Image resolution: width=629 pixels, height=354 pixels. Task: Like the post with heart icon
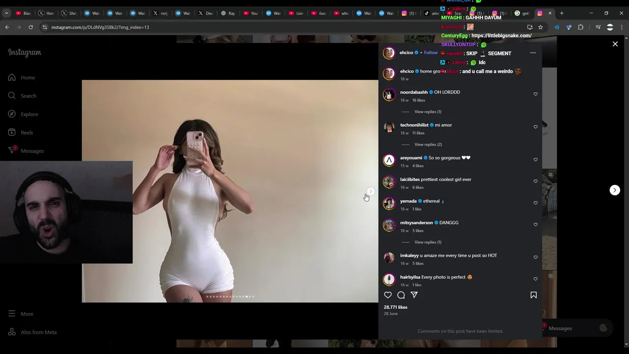click(x=388, y=295)
